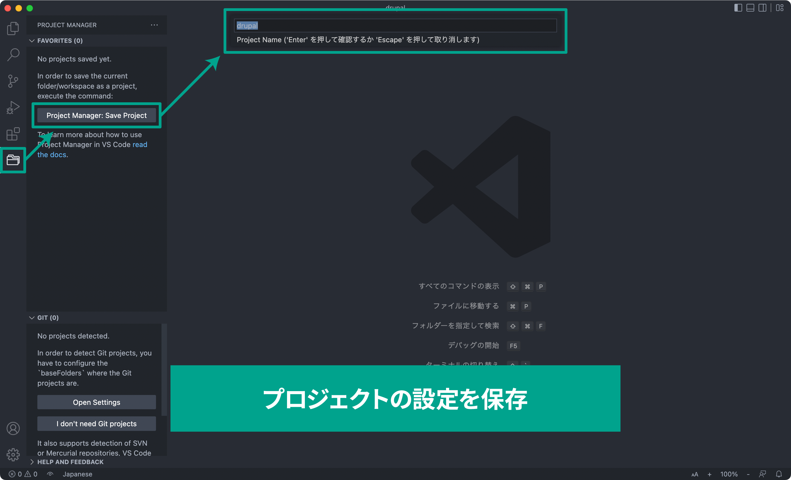Viewport: 791px width, 480px height.
Task: Toggle secondary side bar layout icon
Action: tap(762, 8)
